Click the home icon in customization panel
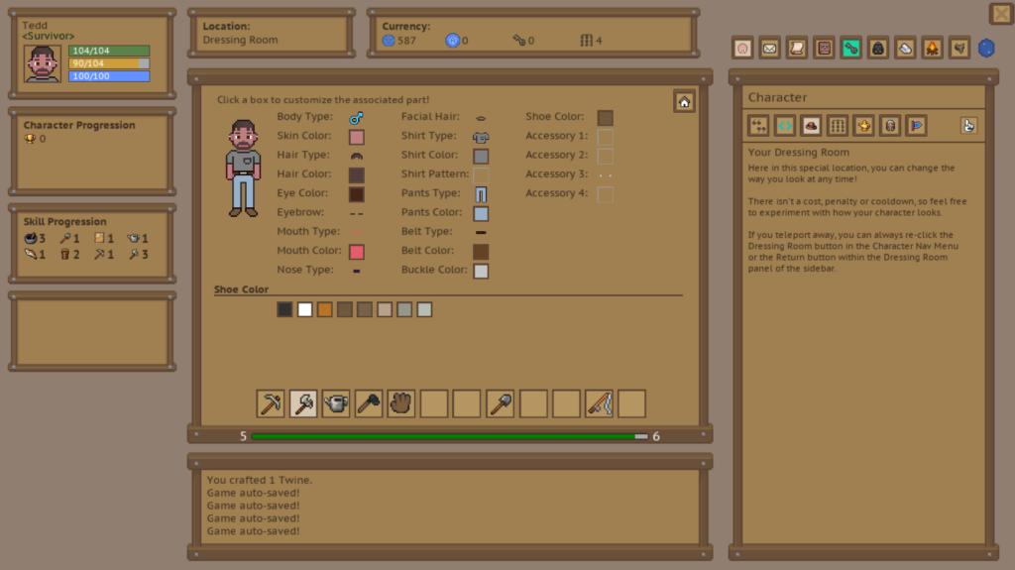The image size is (1015, 570). pyautogui.click(x=684, y=101)
